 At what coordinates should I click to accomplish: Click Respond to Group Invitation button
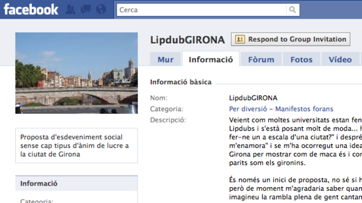291,39
